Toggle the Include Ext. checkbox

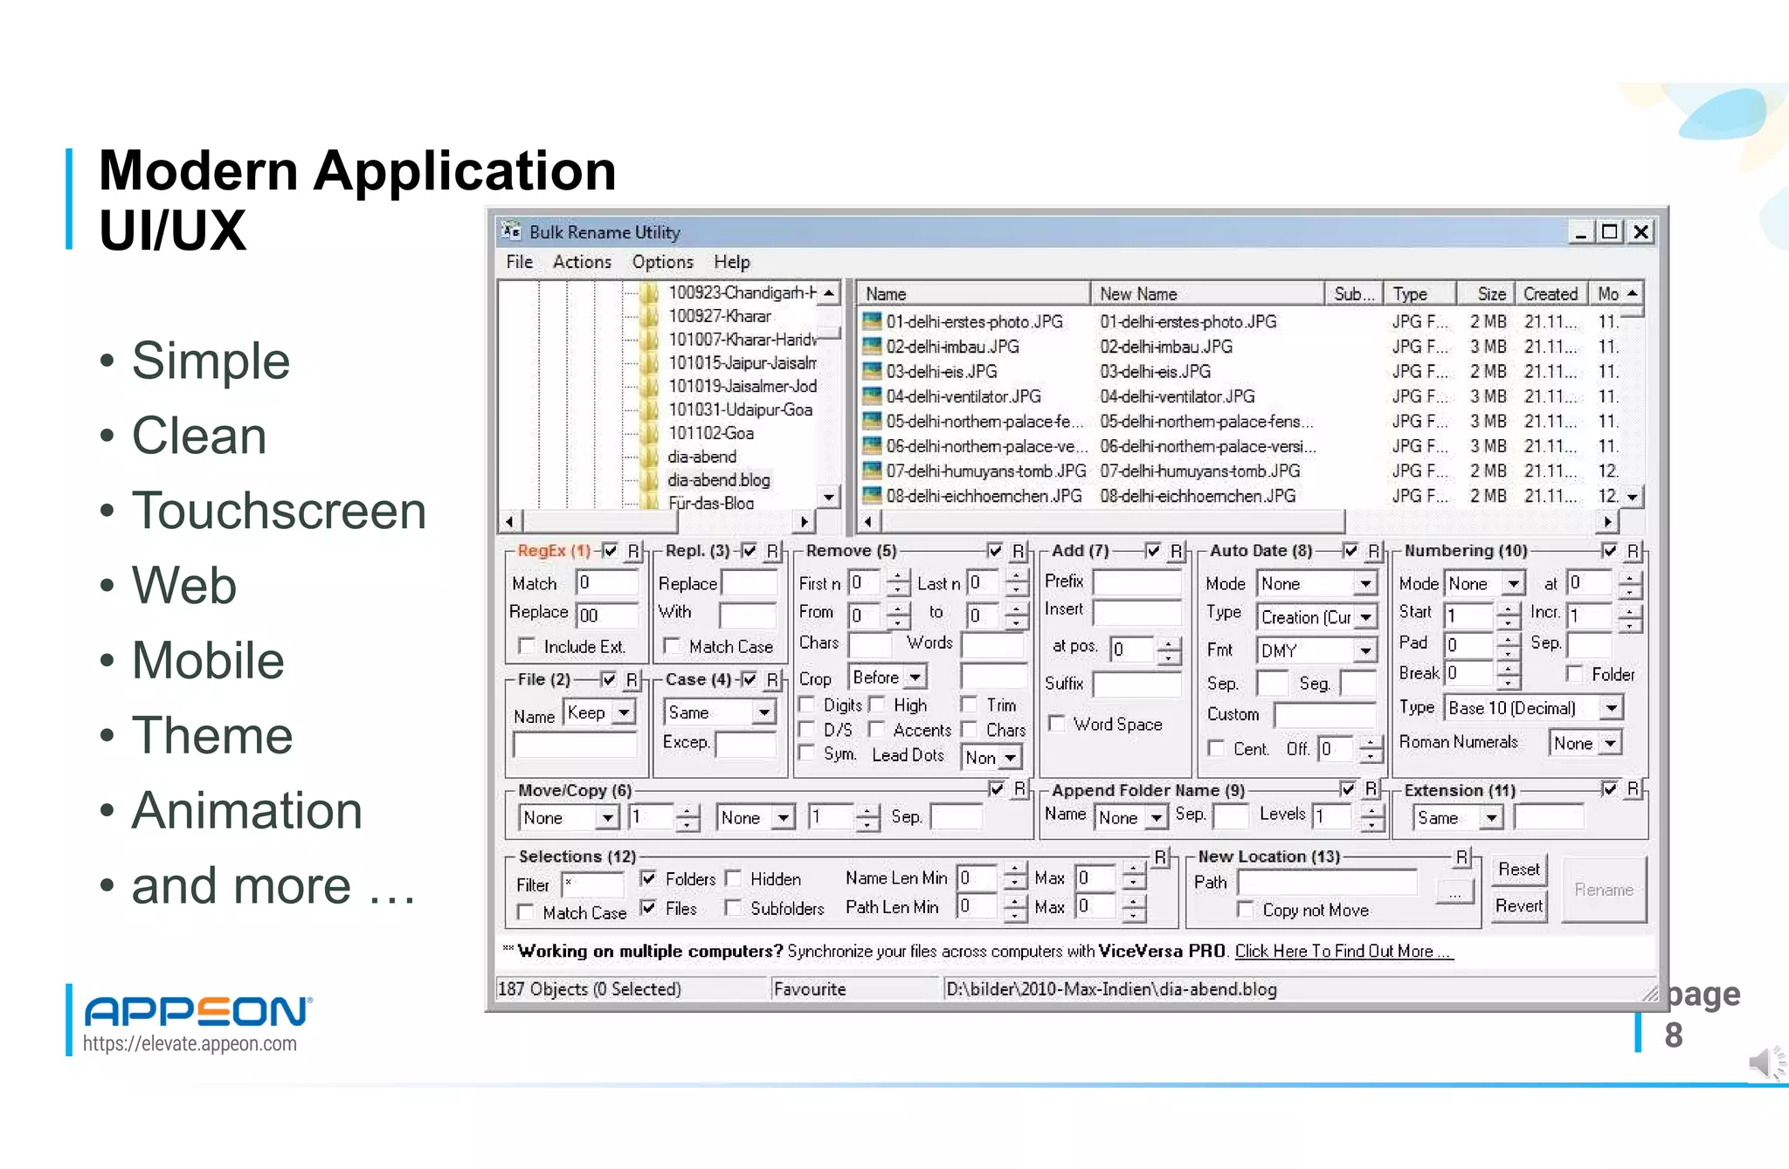(527, 646)
